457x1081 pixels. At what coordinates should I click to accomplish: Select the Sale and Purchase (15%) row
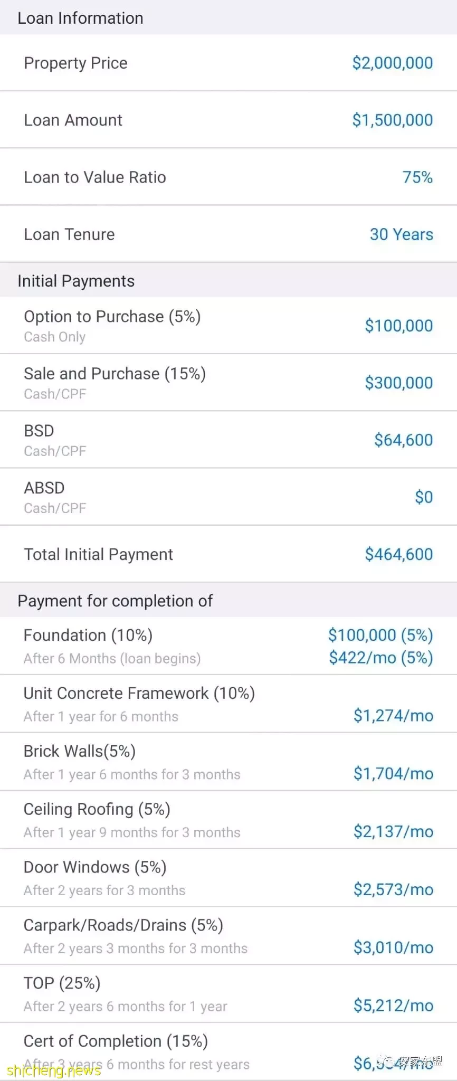[229, 383]
